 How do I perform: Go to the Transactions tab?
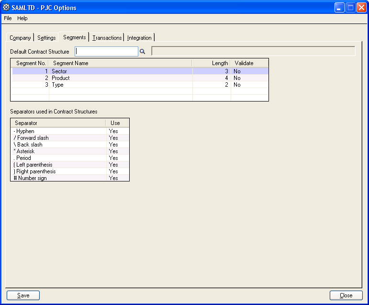[x=107, y=38]
